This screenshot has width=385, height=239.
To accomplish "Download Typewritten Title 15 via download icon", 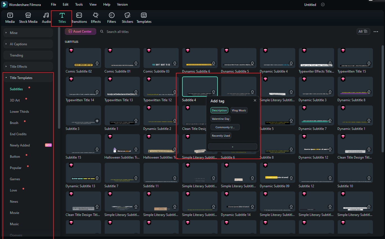I will (369, 63).
